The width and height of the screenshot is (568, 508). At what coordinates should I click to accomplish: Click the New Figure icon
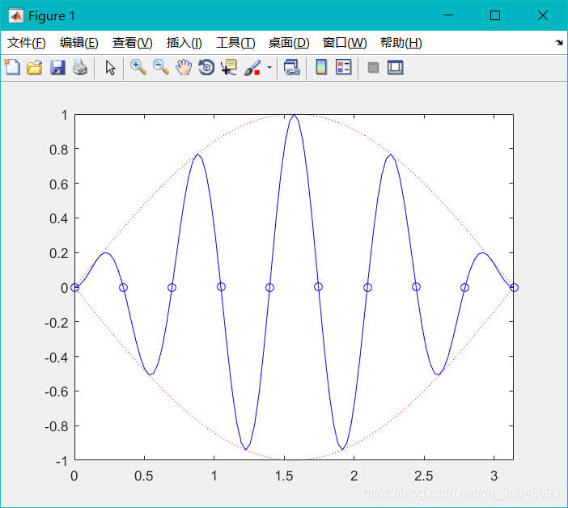(x=12, y=68)
